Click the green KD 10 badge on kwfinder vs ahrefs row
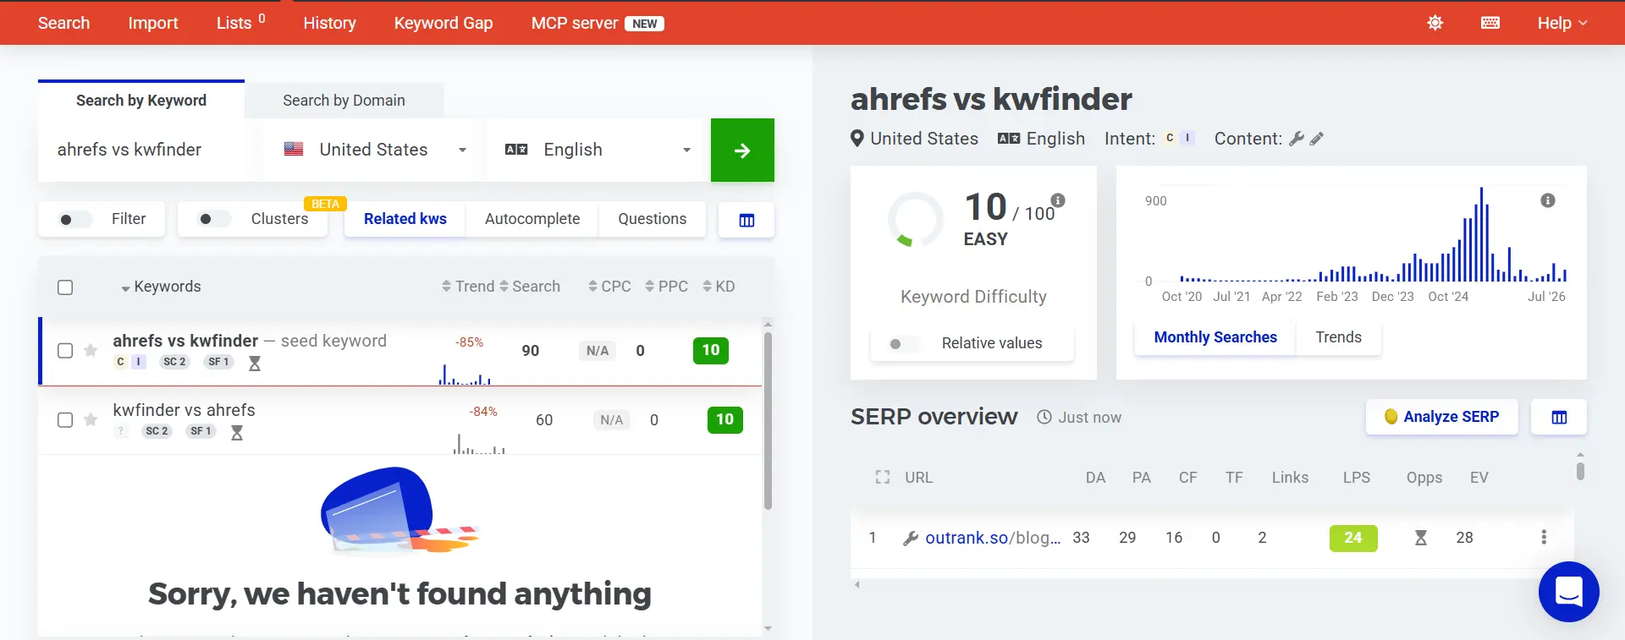1625x640 pixels. (725, 420)
